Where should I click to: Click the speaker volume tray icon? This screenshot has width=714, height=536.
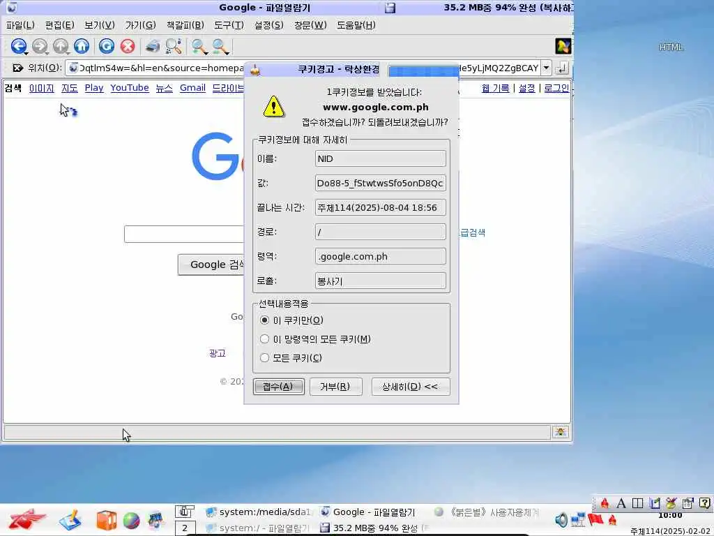[x=561, y=519]
